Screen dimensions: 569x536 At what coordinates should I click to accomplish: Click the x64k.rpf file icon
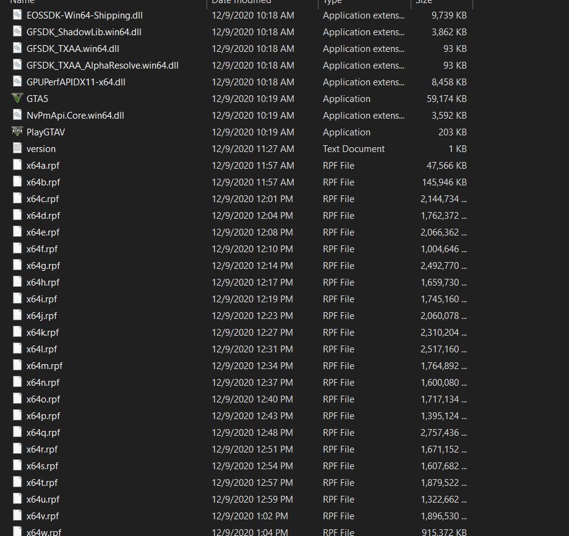pos(17,332)
